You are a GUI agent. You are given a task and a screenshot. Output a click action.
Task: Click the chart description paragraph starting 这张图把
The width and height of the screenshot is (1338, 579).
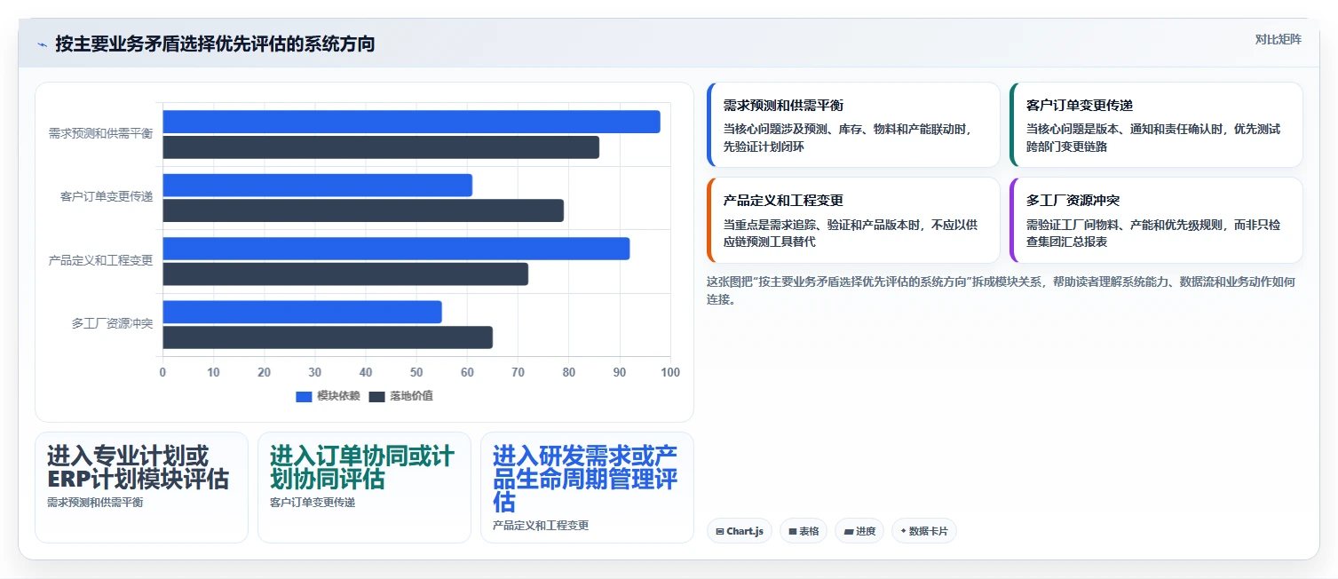point(1001,290)
